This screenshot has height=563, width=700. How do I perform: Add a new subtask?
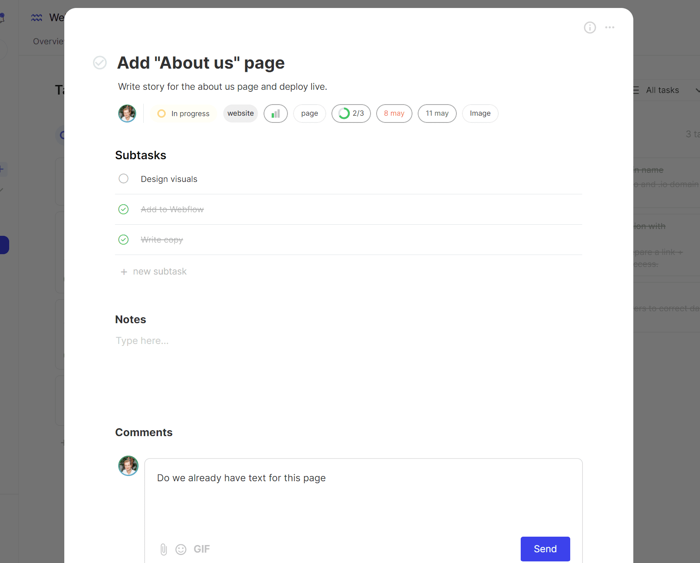154,272
